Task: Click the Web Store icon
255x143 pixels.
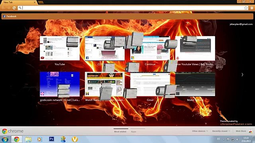Action: tap(251, 131)
